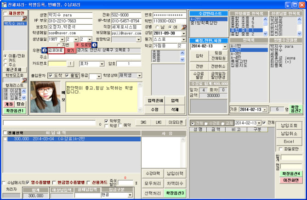
Task: Toggle the 파일로만 checkbox
Action: (280, 149)
